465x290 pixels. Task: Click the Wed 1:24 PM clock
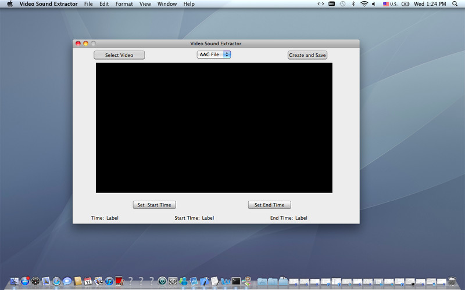pos(430,4)
